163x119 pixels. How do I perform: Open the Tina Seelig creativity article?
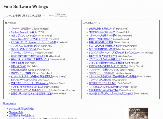(x=25, y=36)
